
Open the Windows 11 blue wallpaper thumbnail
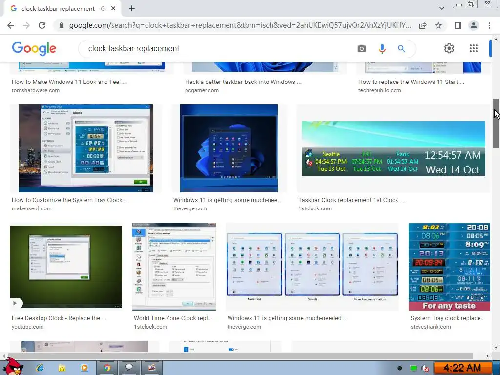(x=229, y=148)
